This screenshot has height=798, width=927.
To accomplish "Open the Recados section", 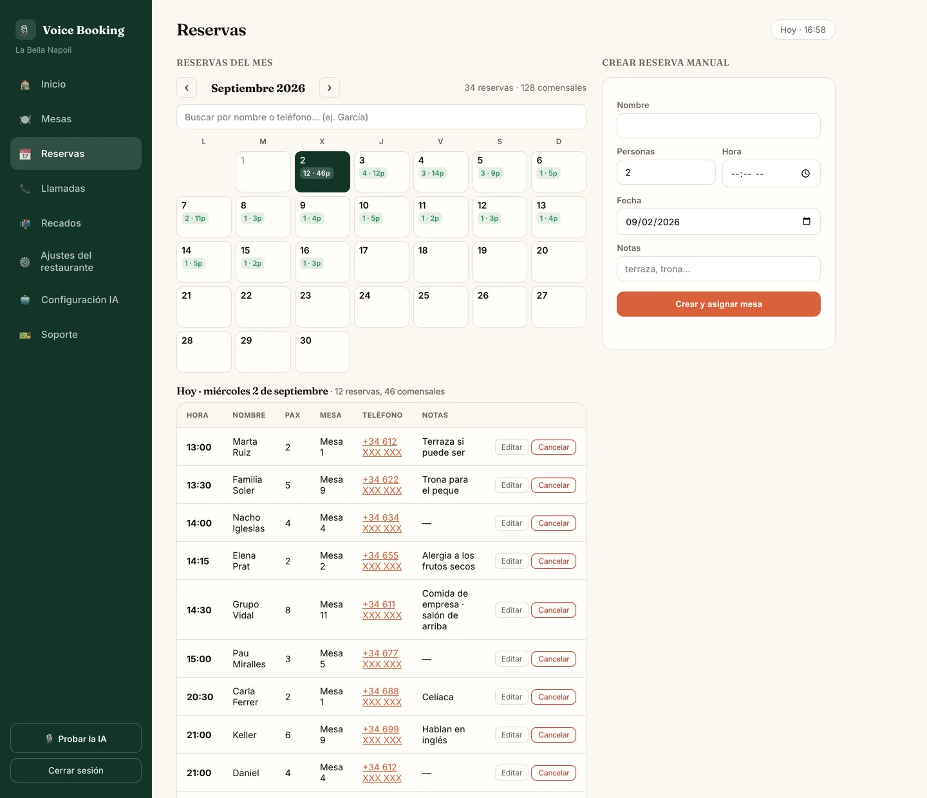I will coord(76,223).
